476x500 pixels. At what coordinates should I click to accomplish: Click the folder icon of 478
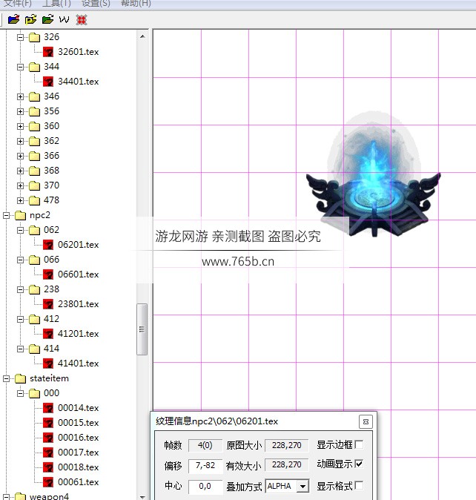click(34, 200)
